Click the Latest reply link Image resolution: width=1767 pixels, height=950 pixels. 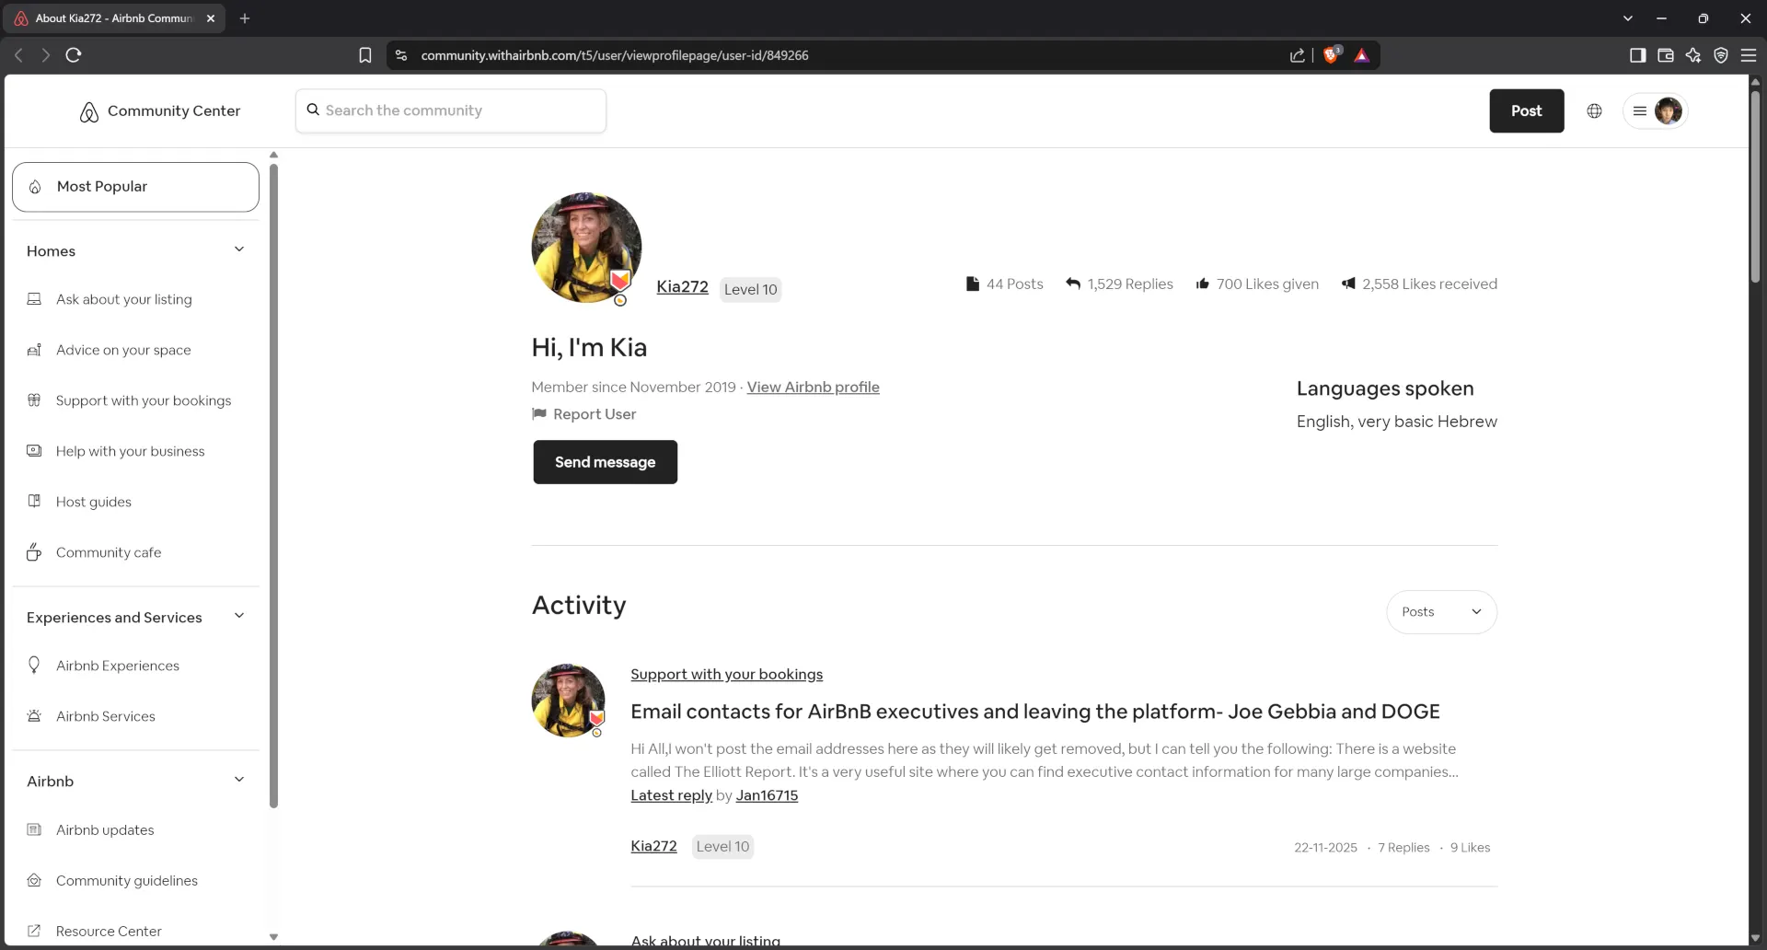pos(671,795)
